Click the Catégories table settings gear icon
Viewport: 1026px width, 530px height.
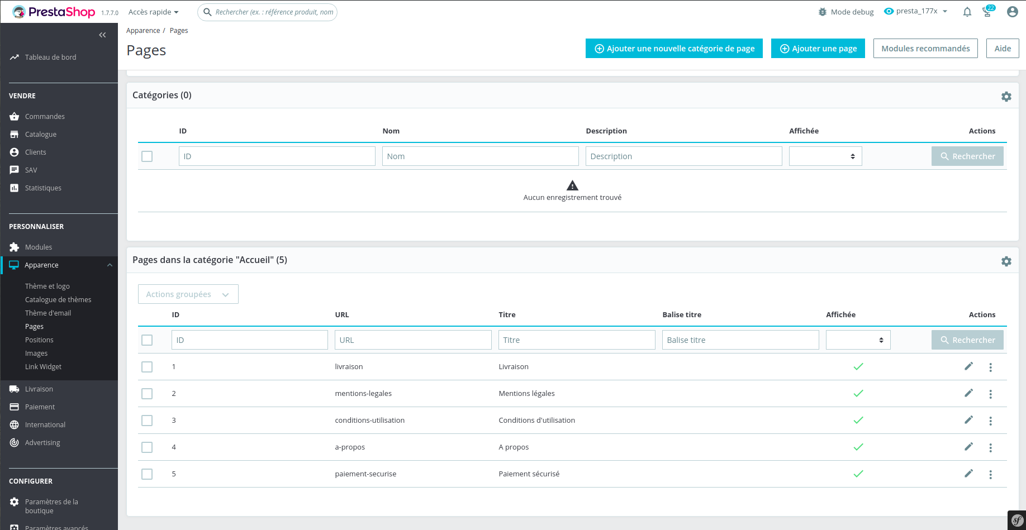(1006, 96)
